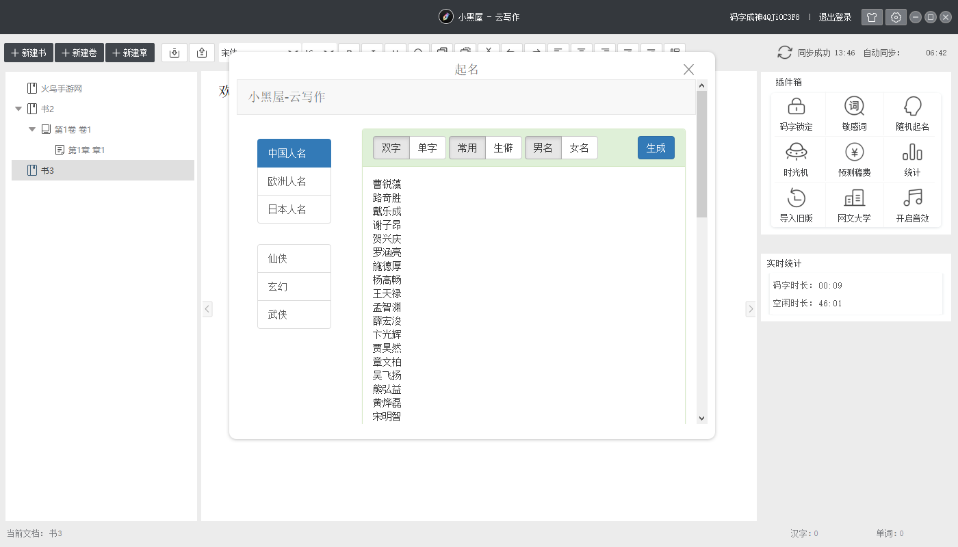Image resolution: width=958 pixels, height=547 pixels.
Task: Switch to 日本人名 category
Action: pos(294,209)
